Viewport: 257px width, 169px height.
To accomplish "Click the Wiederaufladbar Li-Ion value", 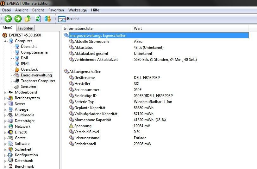I will [153, 102].
